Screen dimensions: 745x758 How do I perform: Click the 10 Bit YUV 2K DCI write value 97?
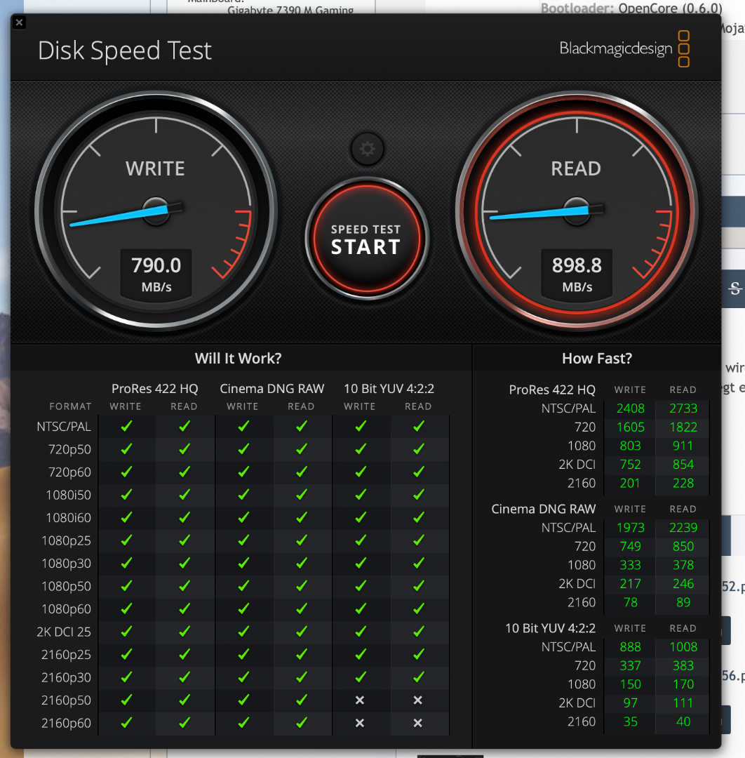[631, 703]
